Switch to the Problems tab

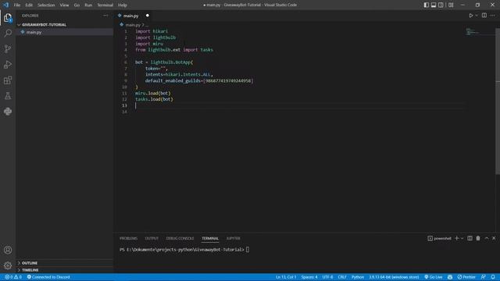[x=128, y=238]
